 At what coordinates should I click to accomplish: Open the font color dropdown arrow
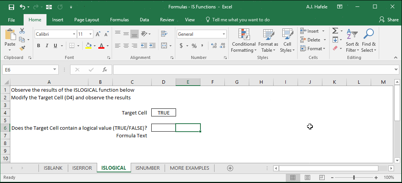pos(107,46)
